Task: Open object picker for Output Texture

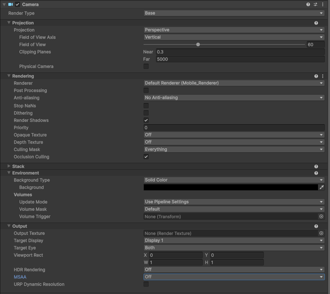Action: click(x=321, y=233)
